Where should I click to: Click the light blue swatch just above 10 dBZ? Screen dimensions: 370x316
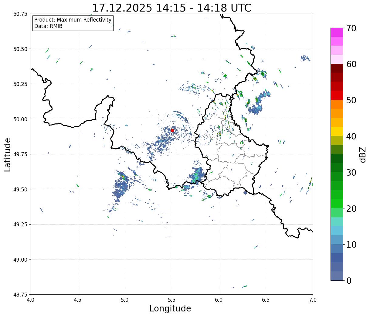(x=337, y=240)
